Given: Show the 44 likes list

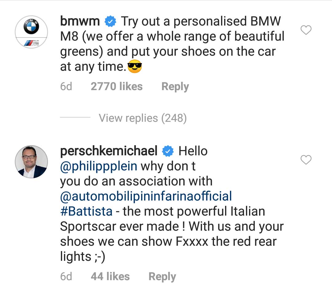Looking at the screenshot, I should (110, 276).
